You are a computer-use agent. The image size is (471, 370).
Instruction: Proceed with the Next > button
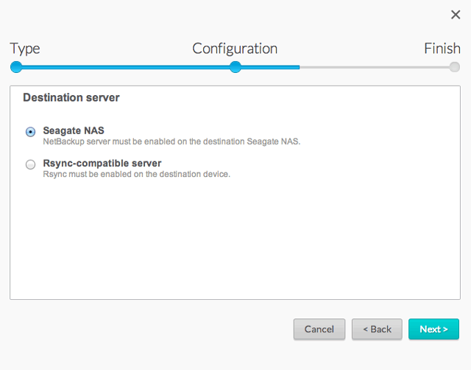(x=433, y=329)
